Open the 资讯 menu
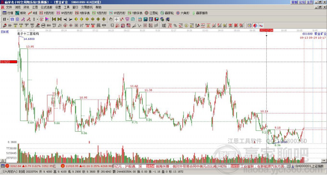 click(26, 7)
